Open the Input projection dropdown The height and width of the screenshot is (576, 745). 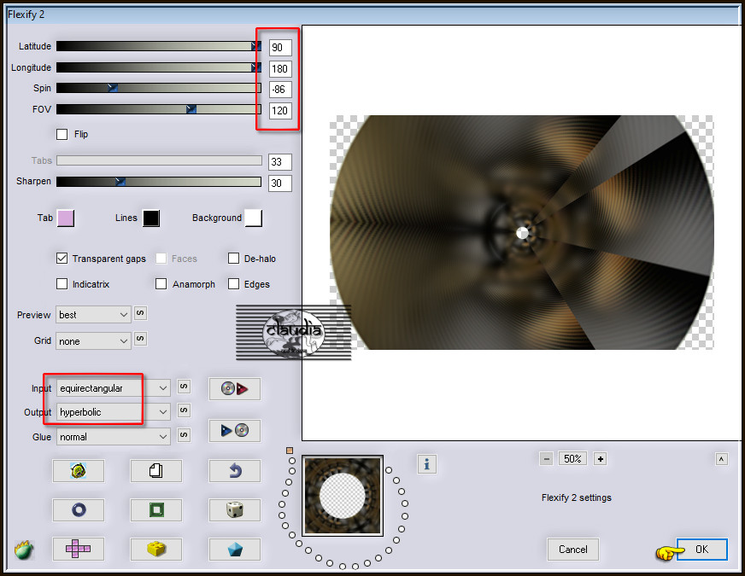(x=113, y=388)
